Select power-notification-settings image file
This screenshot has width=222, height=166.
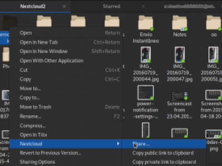coord(146,93)
